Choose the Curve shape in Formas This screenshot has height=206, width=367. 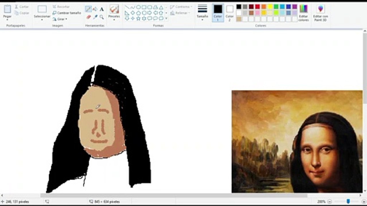click(133, 7)
